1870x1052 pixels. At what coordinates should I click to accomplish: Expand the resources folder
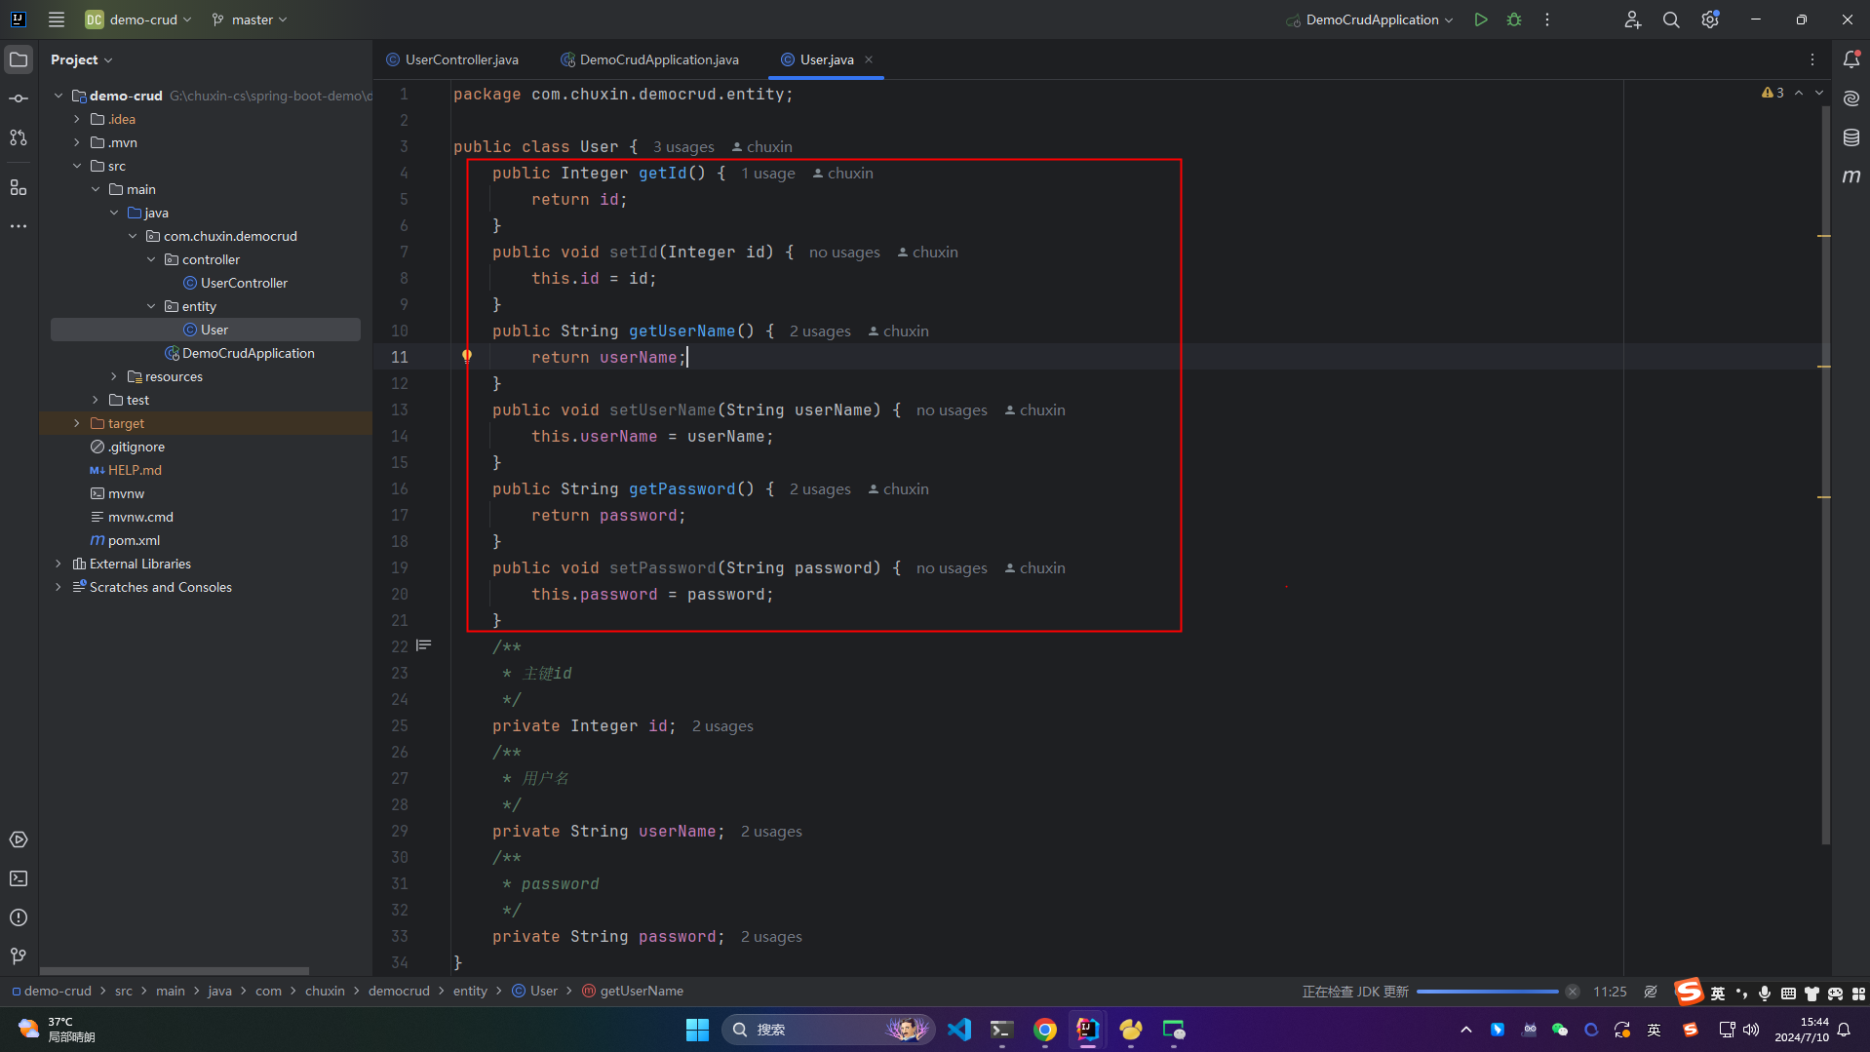(x=114, y=376)
